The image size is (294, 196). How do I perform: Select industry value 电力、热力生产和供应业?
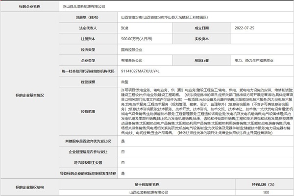tap(256, 60)
